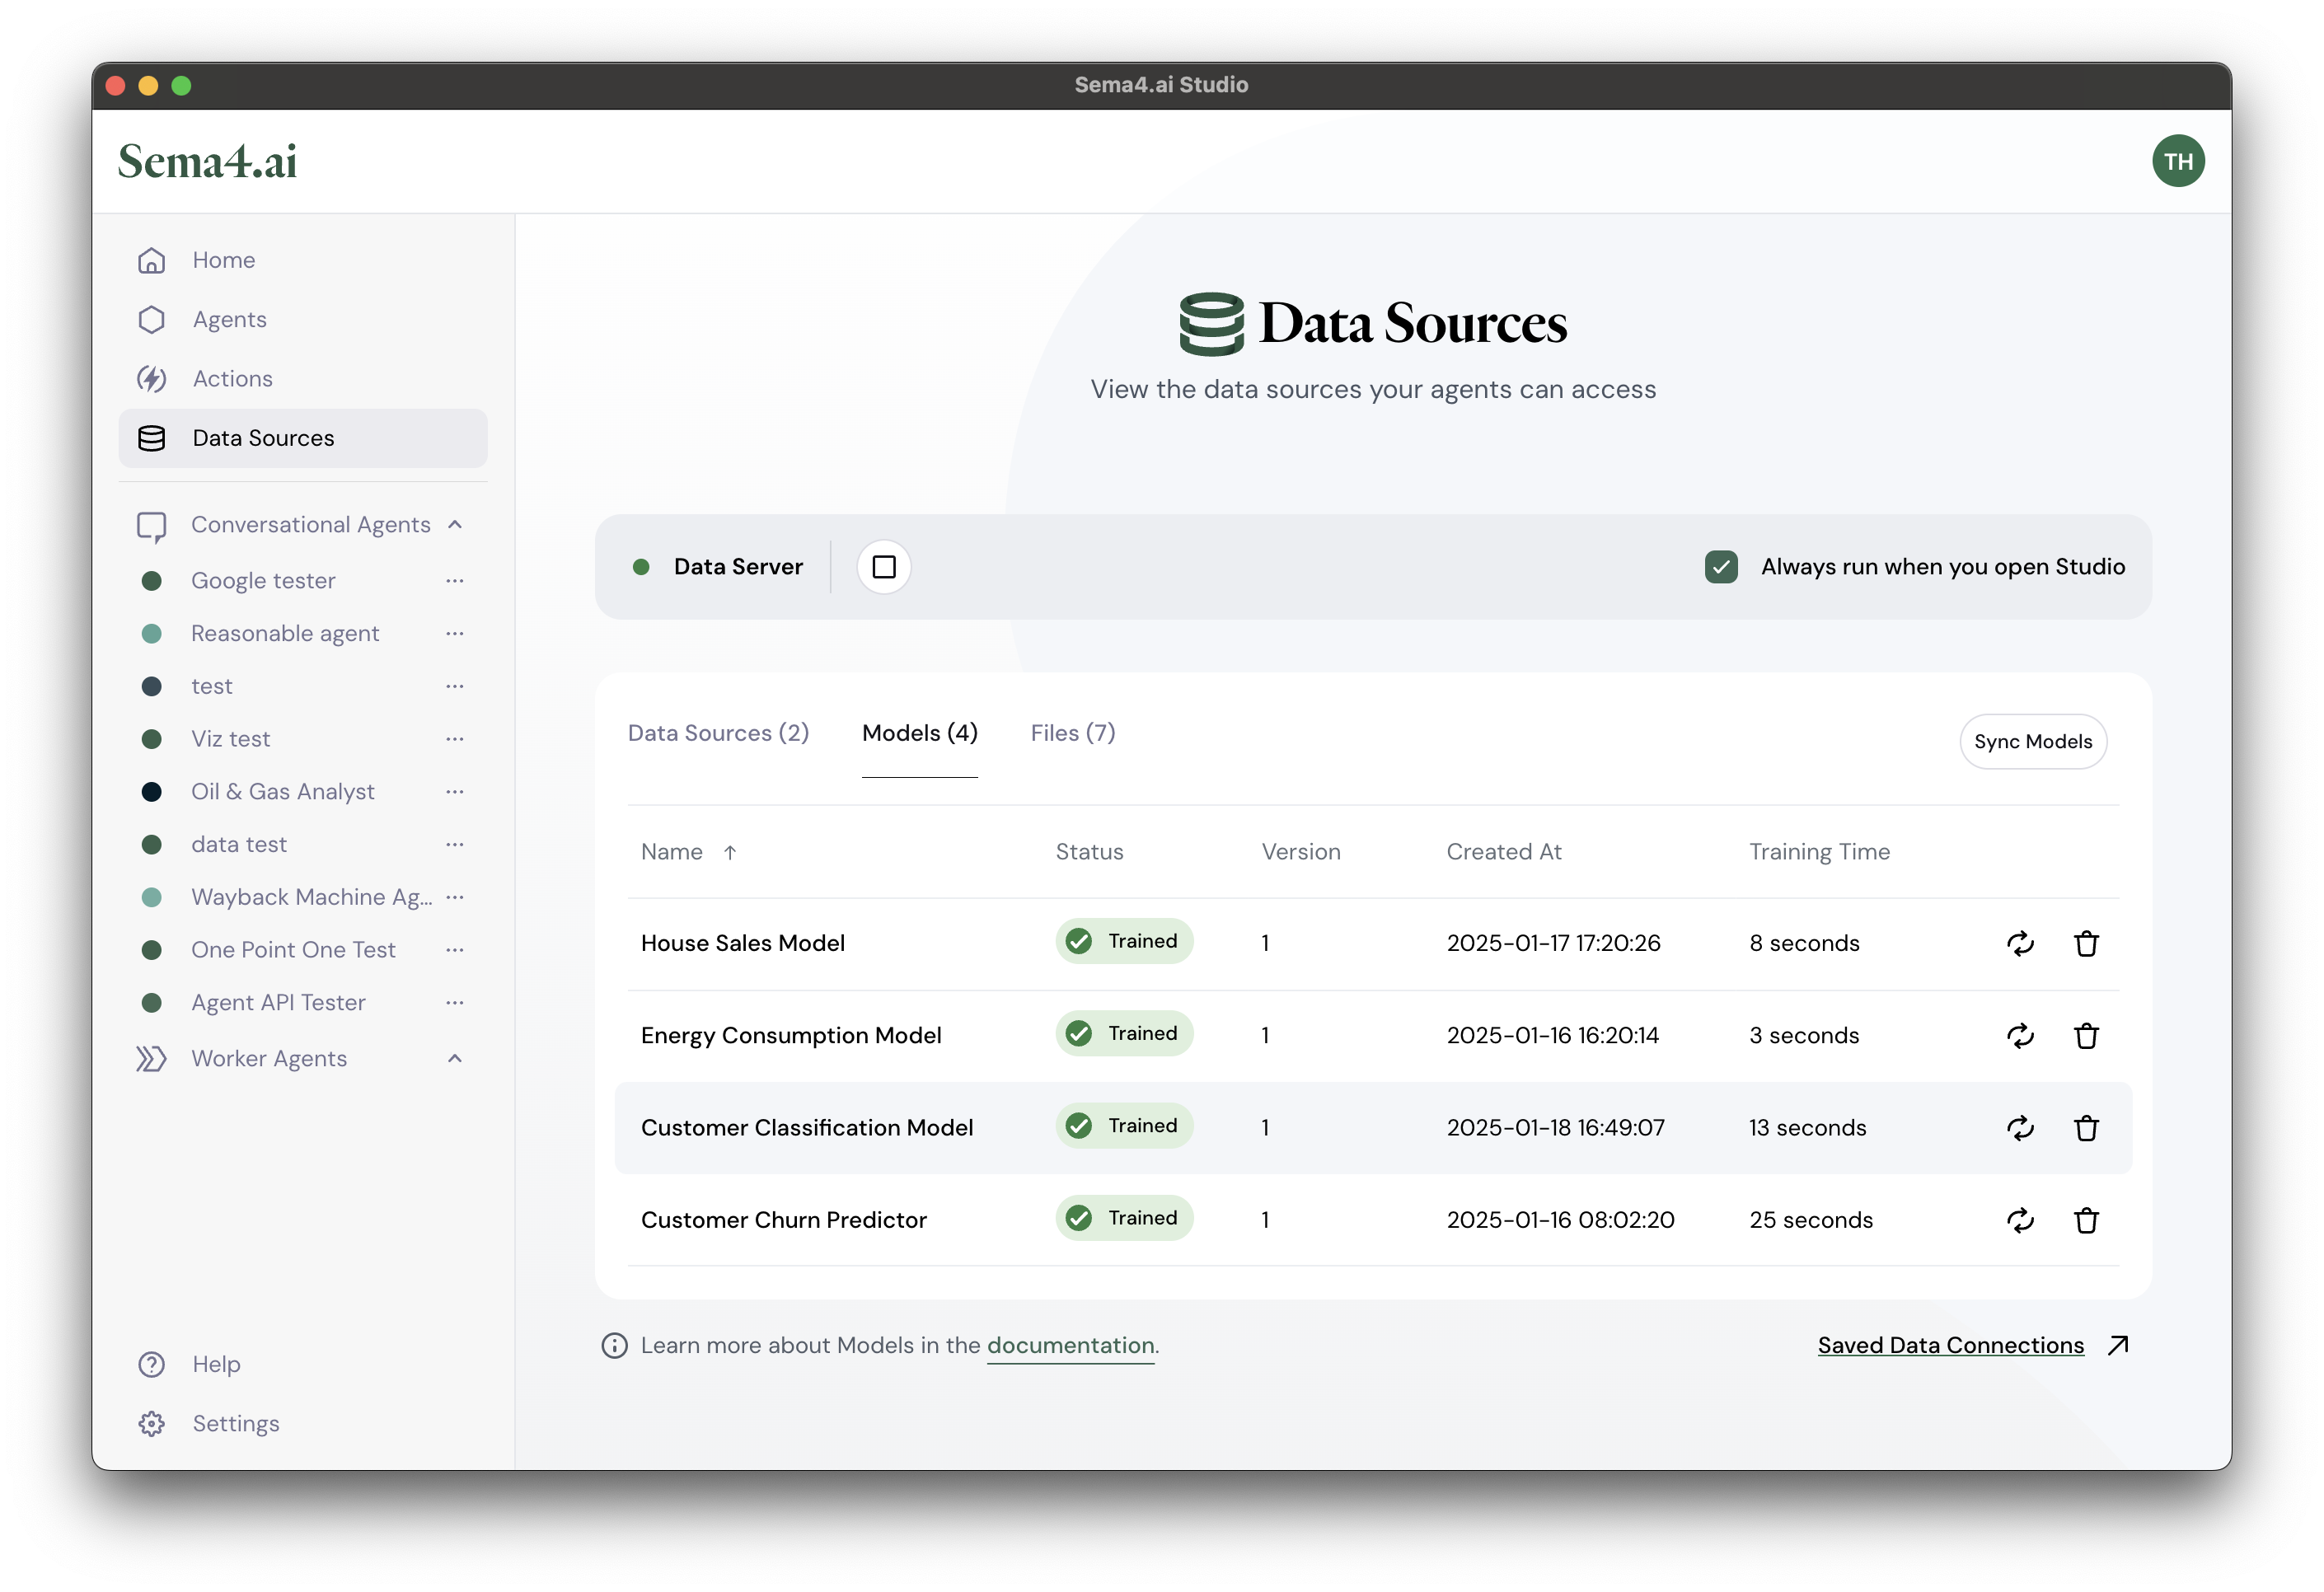Image resolution: width=2324 pixels, height=1592 pixels.
Task: Retrain the Customer Churn Predictor
Action: click(x=2020, y=1220)
